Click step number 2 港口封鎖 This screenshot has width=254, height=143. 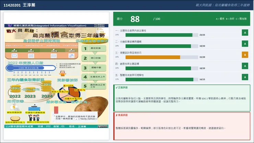(x=94, y=58)
